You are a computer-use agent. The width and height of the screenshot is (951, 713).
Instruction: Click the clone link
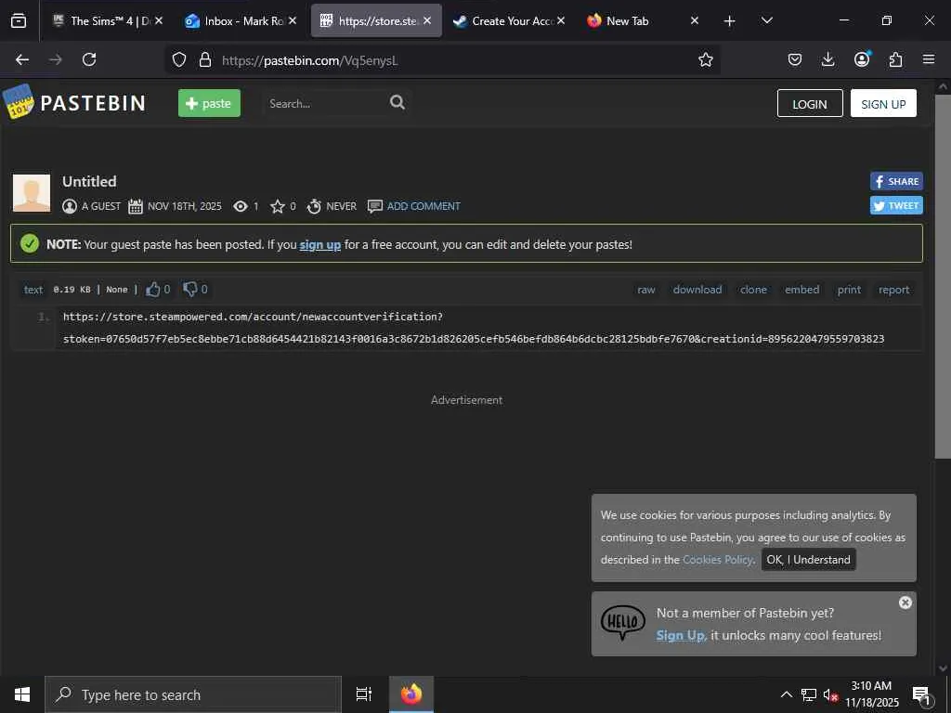[753, 290]
